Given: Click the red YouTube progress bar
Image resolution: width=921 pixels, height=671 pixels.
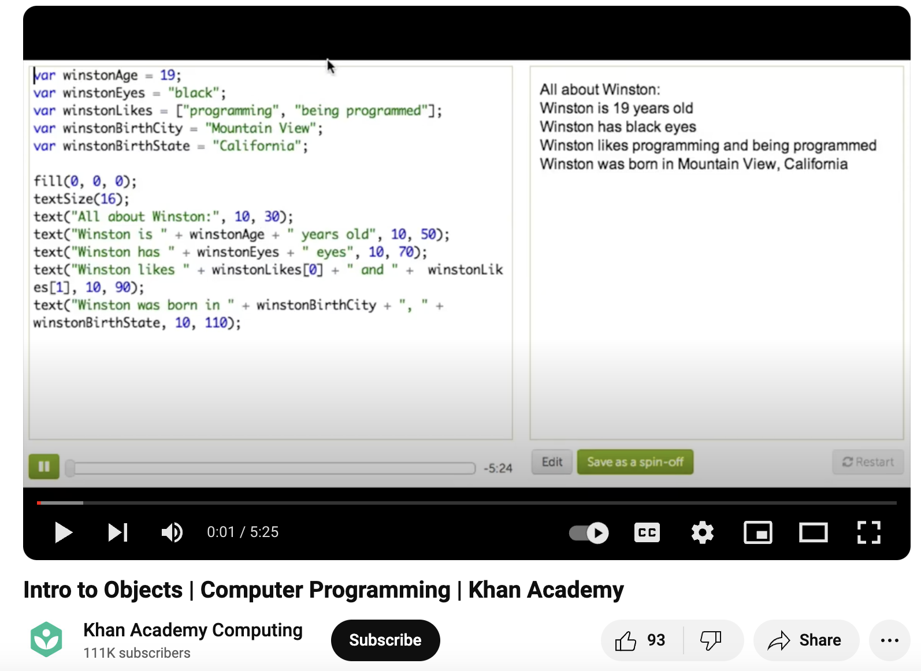Looking at the screenshot, I should click(466, 503).
